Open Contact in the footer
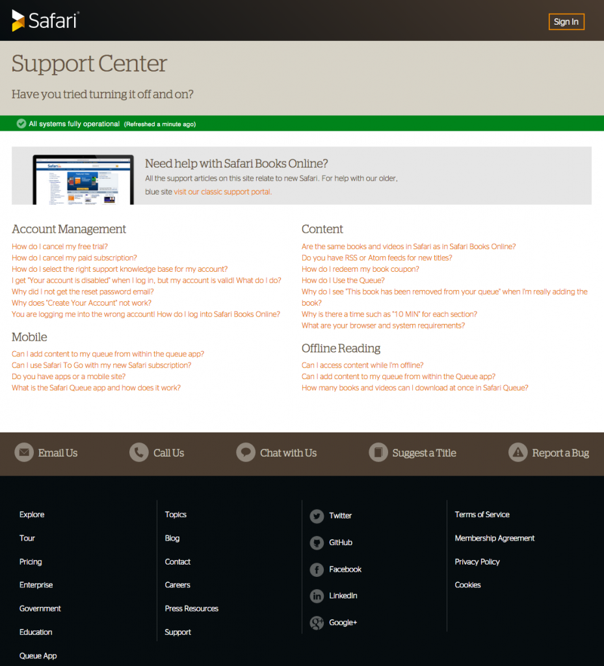 pos(177,561)
